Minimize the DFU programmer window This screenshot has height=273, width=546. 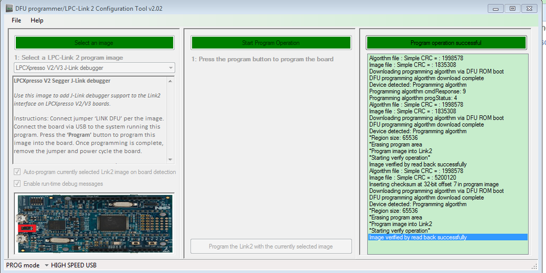click(496, 8)
